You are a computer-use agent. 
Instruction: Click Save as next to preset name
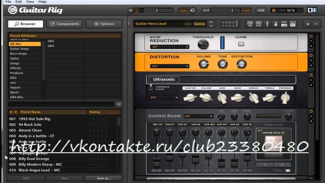coord(199,24)
